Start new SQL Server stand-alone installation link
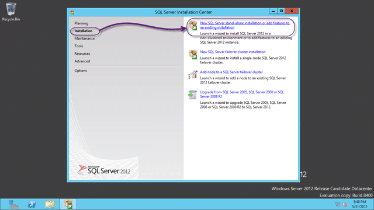 245,25
